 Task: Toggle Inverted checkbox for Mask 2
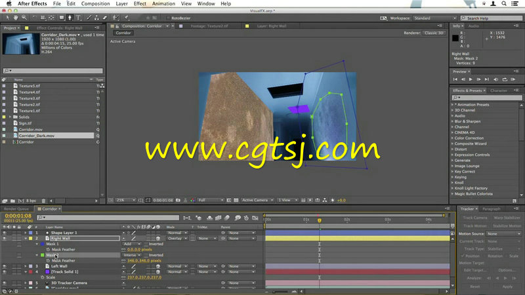146,255
